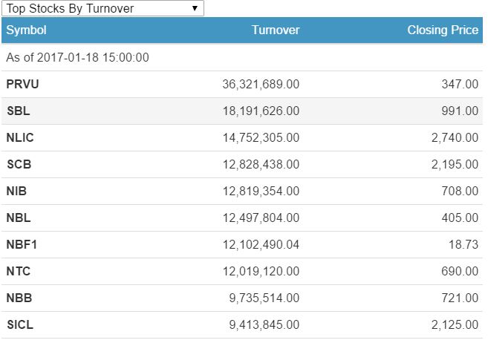The image size is (488, 340).
Task: Select closing price 2,125.00
Action: 455,325
